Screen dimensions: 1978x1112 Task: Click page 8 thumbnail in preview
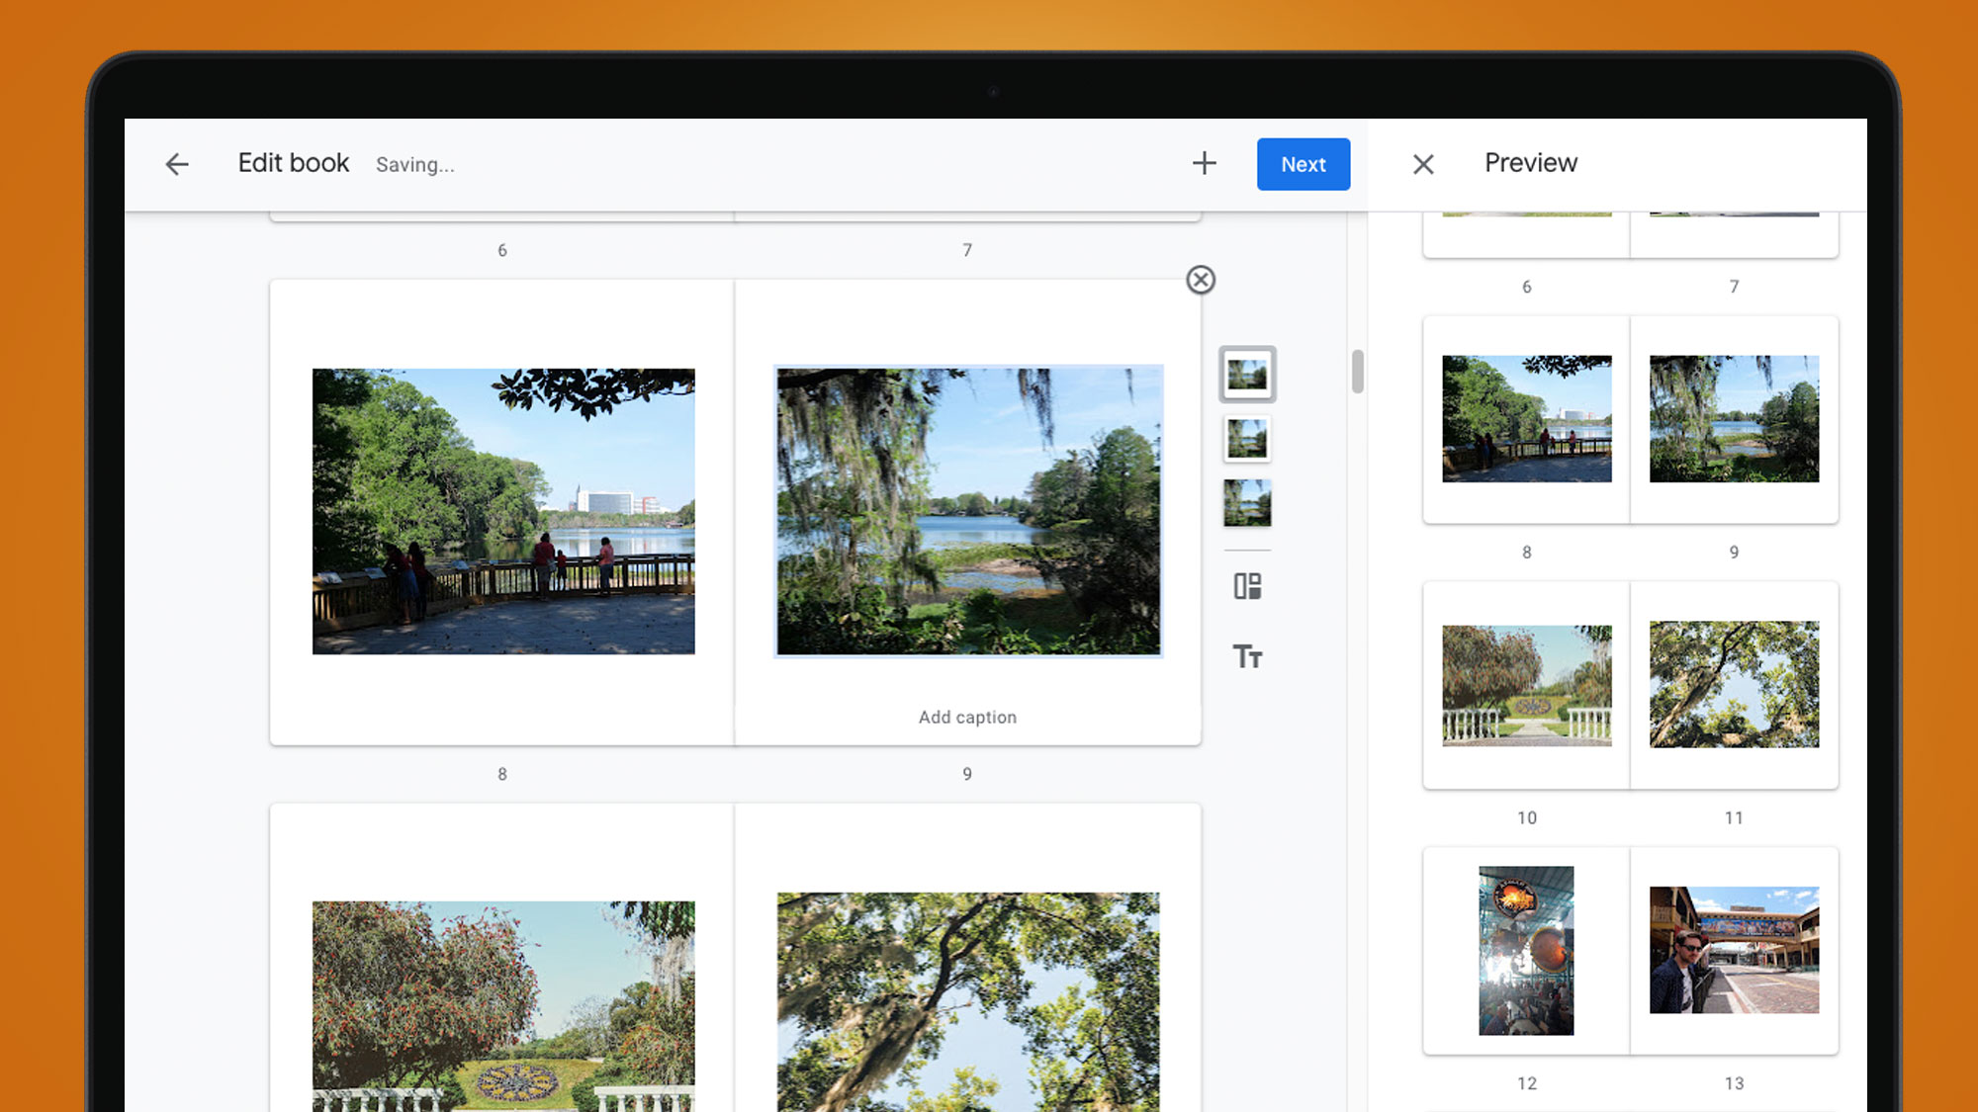pos(1526,419)
